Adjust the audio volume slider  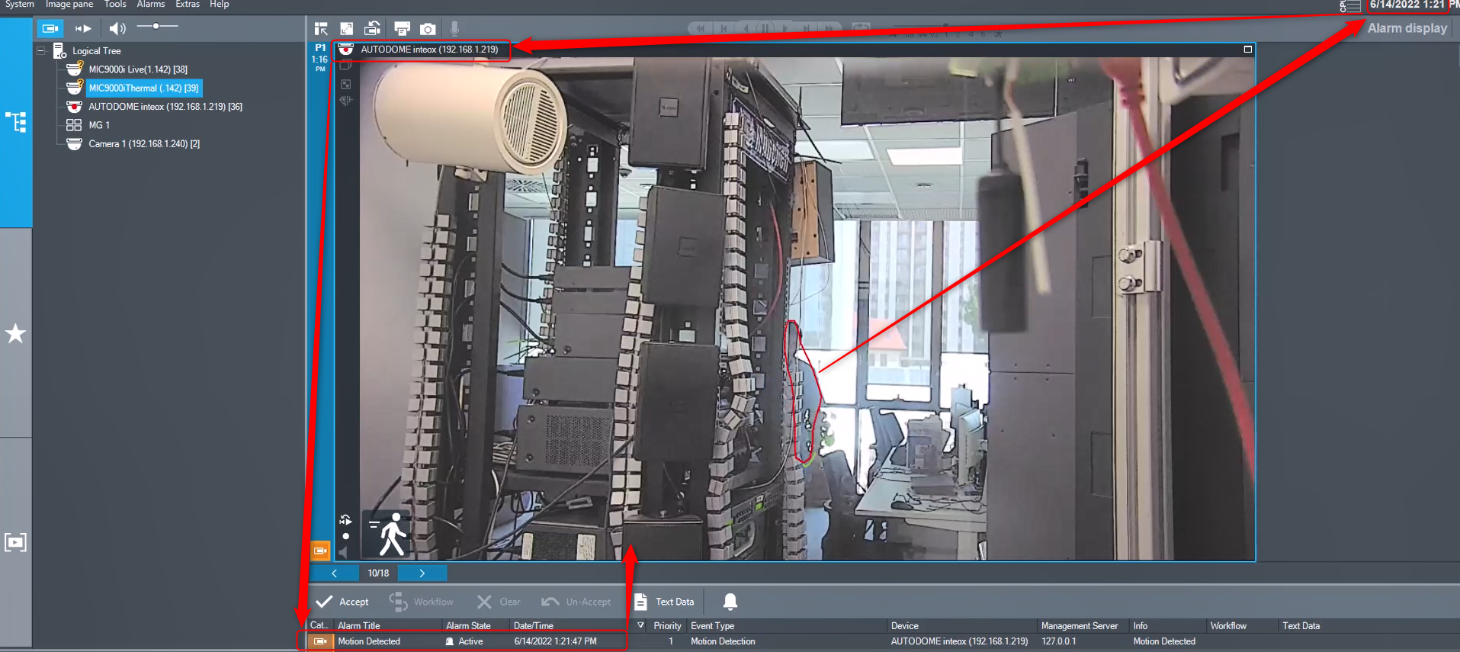(x=157, y=27)
